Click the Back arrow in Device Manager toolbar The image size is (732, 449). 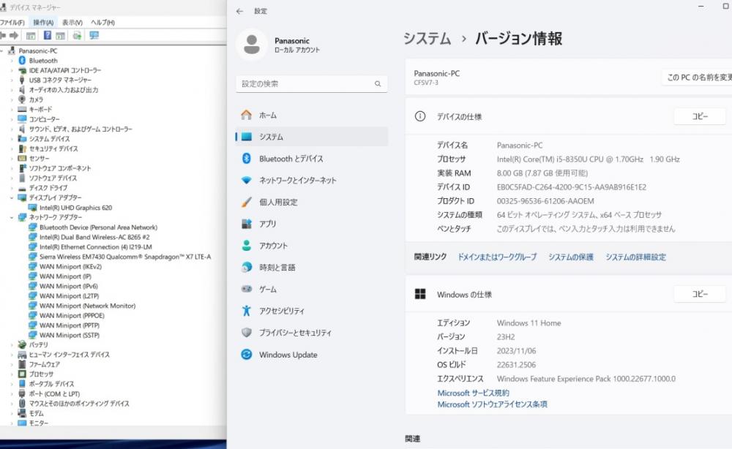tap(3, 35)
